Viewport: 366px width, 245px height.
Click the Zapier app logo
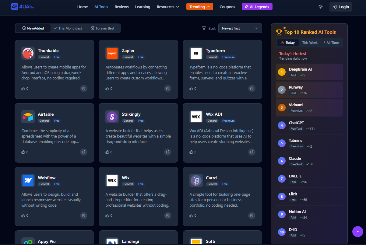112,53
